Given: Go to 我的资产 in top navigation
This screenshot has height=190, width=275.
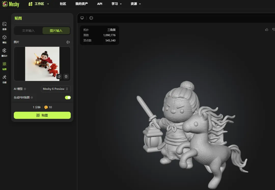Looking at the screenshot, I should 81,4.
